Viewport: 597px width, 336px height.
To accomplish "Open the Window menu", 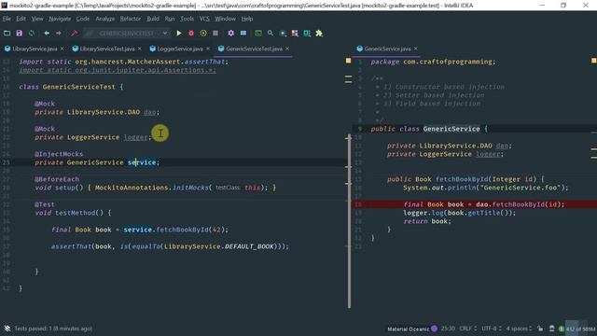I will [225, 19].
